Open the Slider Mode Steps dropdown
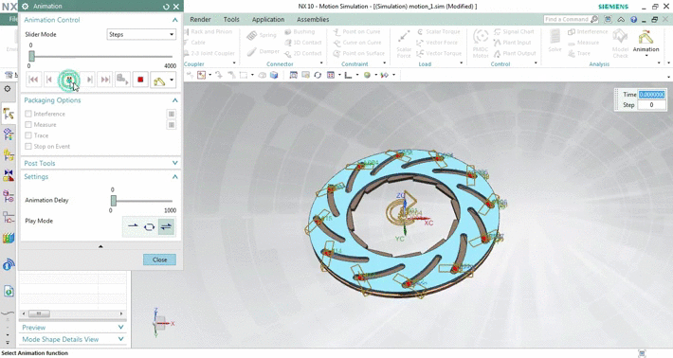This screenshot has width=673, height=358. [141, 34]
